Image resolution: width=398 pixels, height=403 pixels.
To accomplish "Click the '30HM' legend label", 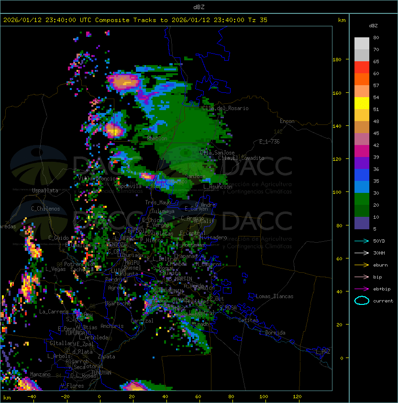I will pyautogui.click(x=379, y=253).
